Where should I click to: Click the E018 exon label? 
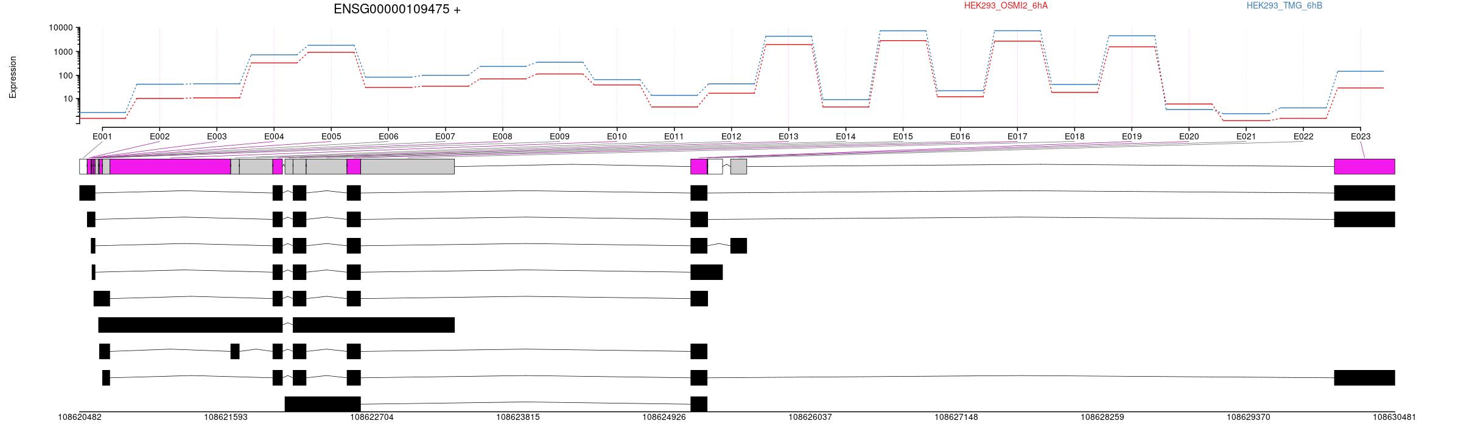1074,136
